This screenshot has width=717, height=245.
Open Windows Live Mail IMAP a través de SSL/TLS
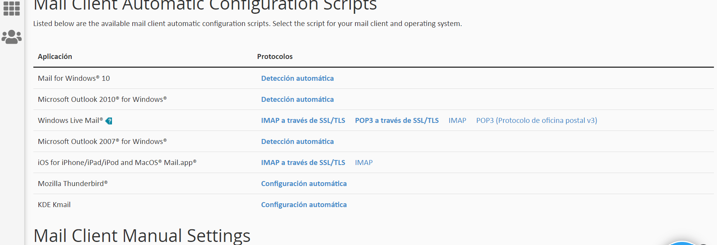pyautogui.click(x=303, y=120)
